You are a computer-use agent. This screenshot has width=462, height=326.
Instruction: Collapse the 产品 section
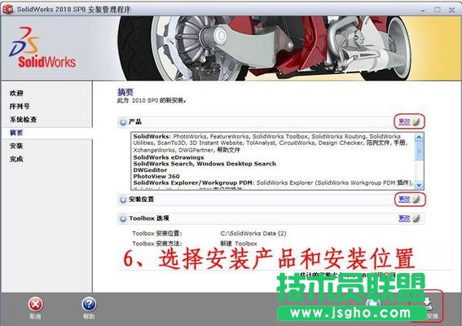123,122
